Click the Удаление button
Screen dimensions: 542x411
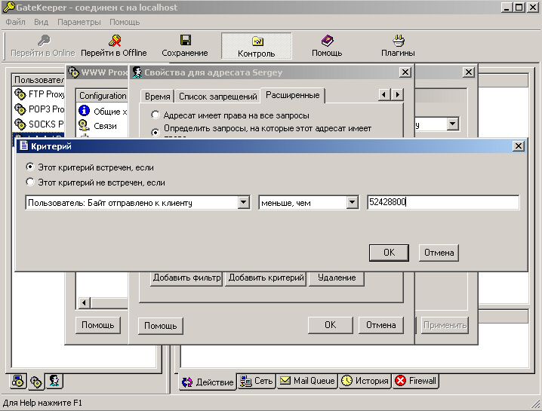[337, 278]
